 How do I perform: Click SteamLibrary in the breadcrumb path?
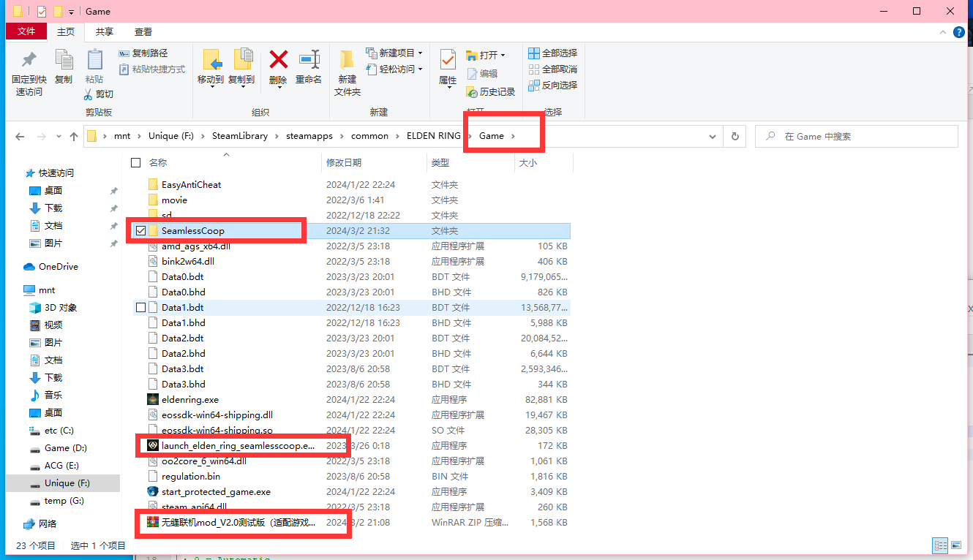click(x=240, y=136)
